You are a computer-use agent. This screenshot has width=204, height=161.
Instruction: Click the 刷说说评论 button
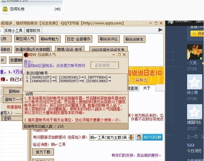(x=109, y=39)
